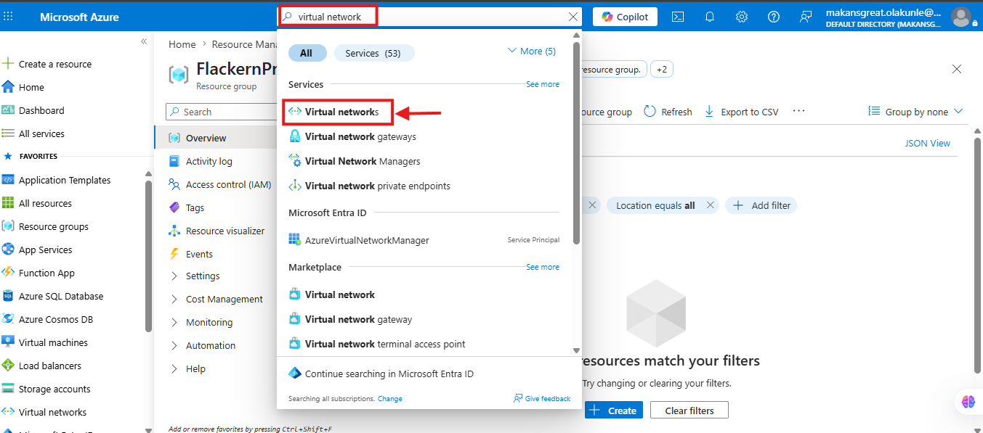Screen dimensions: 983x433
Task: Open Group by none dropdown
Action: [916, 112]
